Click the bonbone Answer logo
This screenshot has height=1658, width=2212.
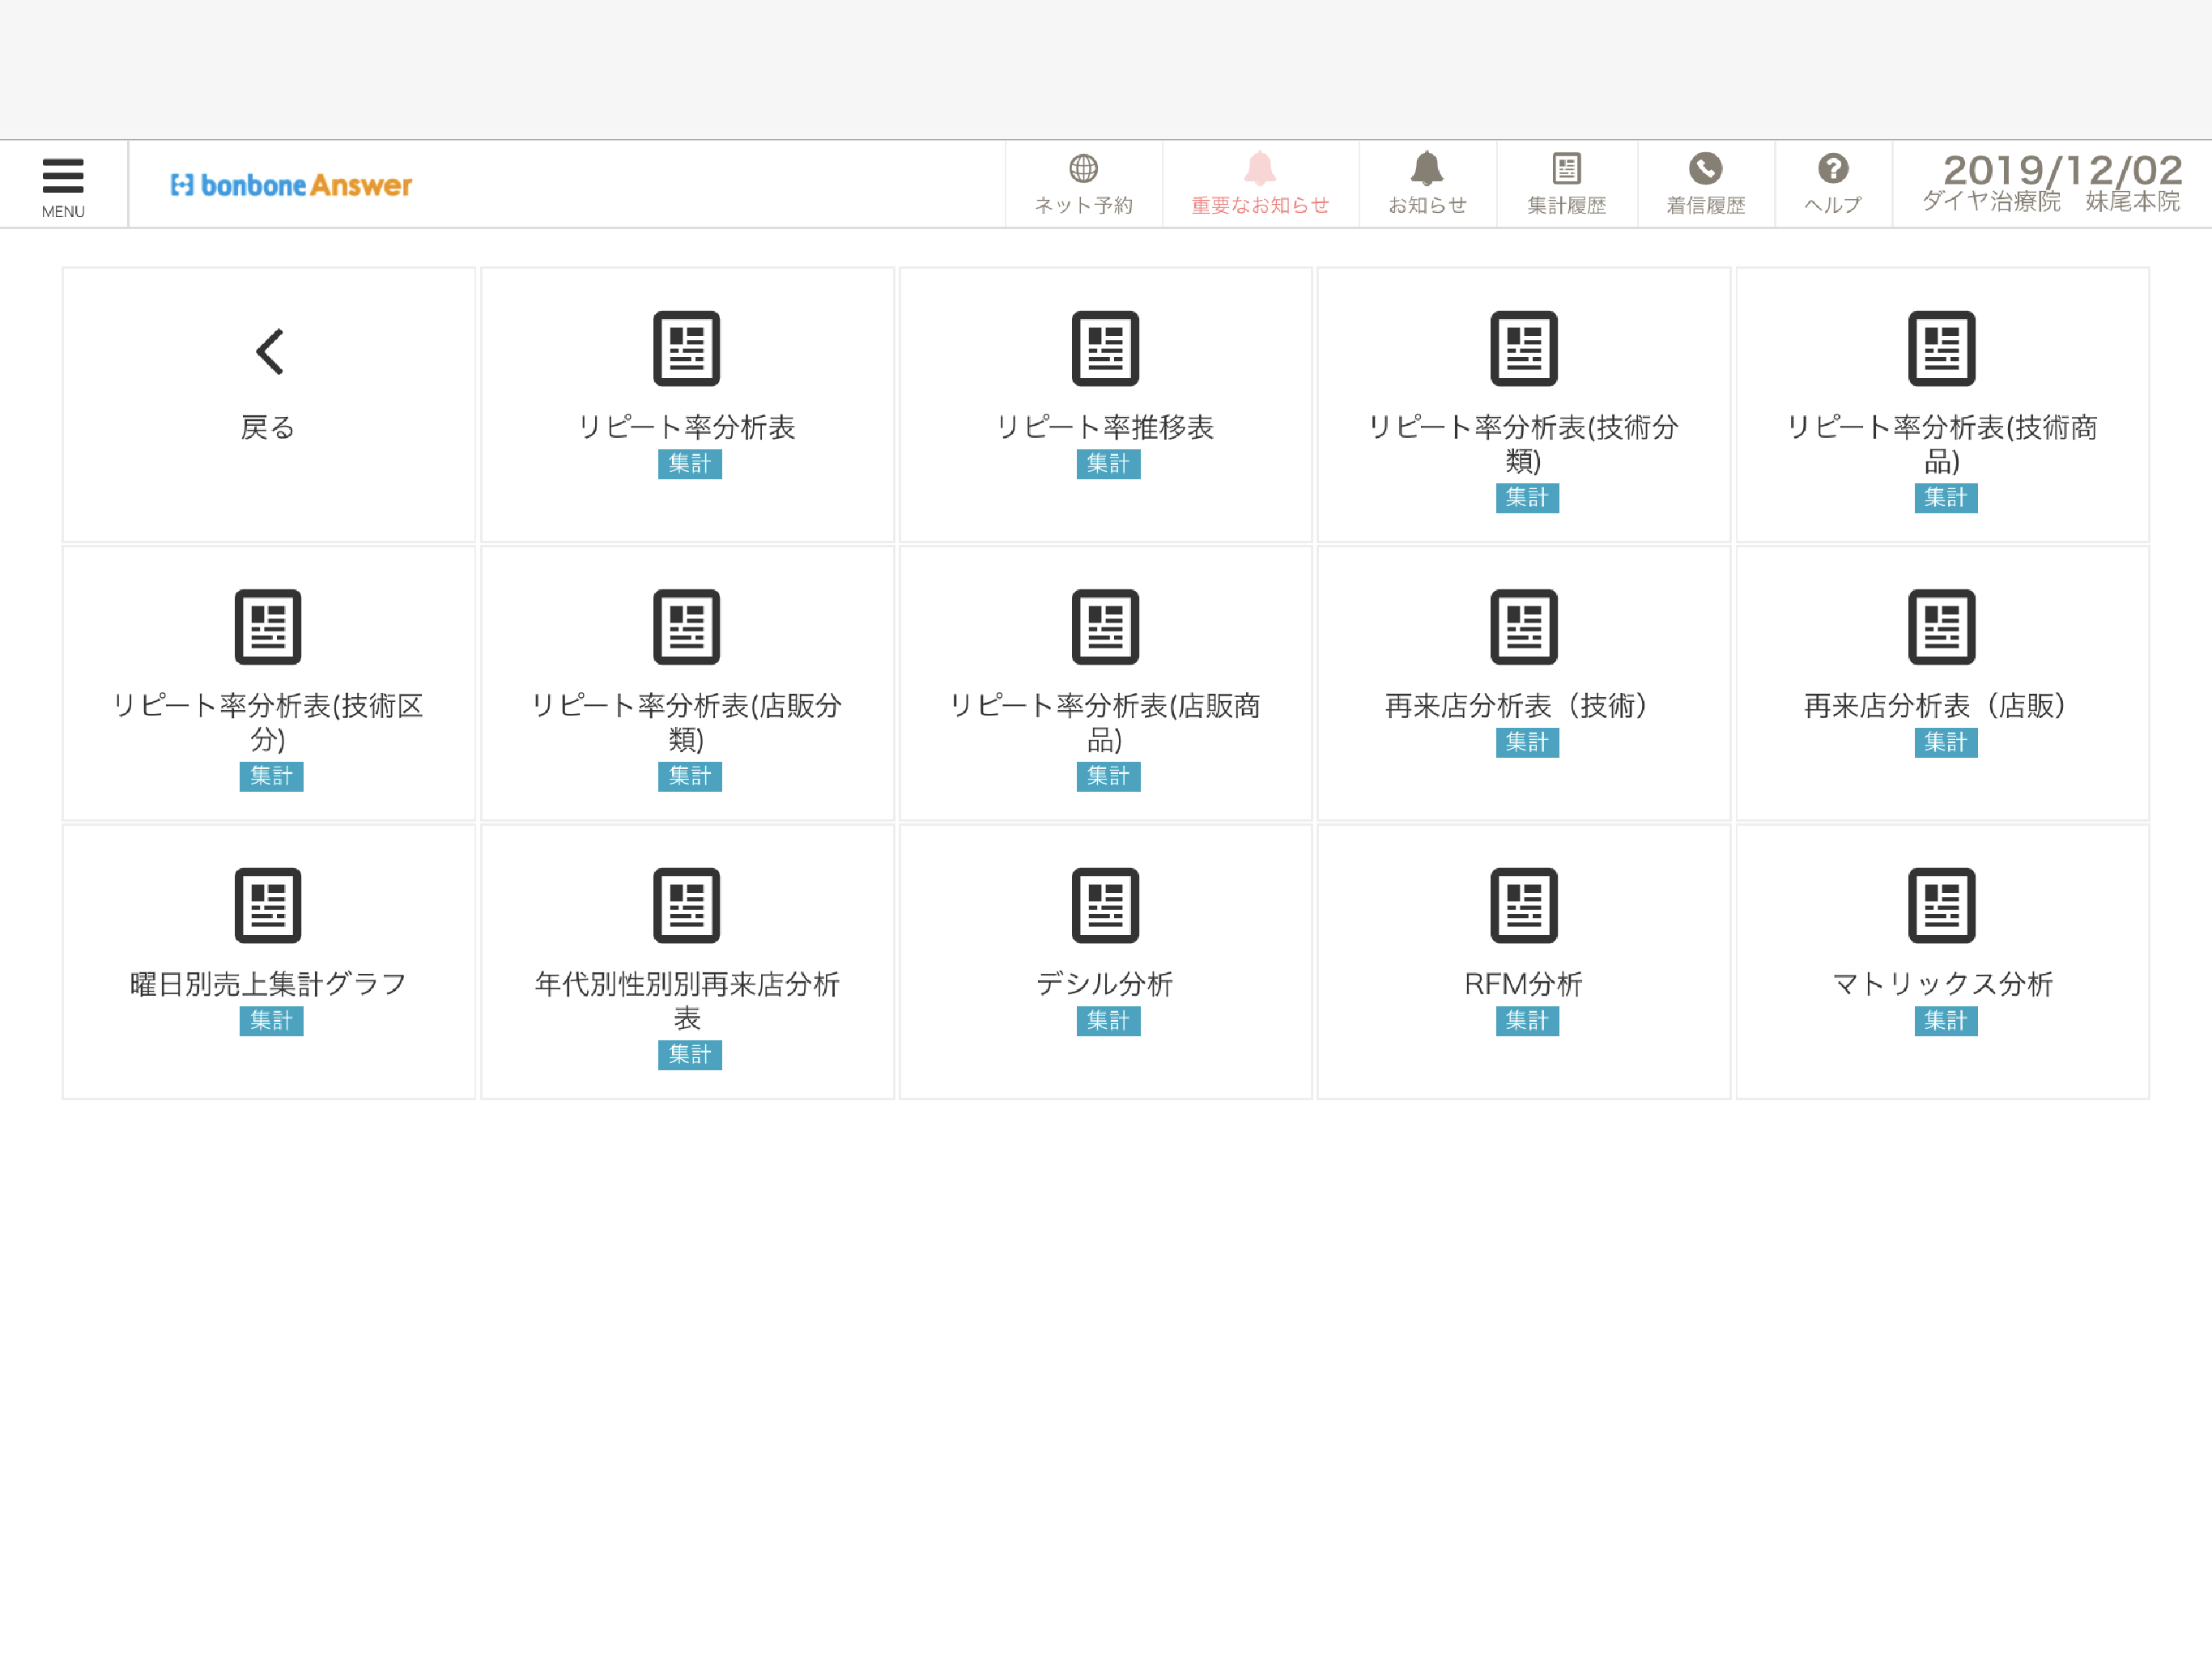click(291, 185)
